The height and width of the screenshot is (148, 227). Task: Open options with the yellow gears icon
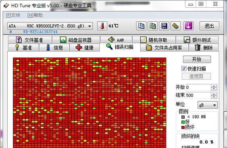[x=175, y=26]
